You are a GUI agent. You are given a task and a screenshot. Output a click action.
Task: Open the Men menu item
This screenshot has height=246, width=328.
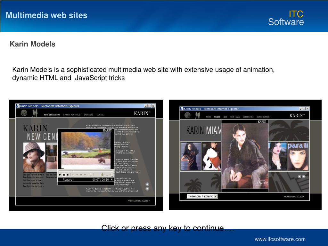tap(225, 117)
